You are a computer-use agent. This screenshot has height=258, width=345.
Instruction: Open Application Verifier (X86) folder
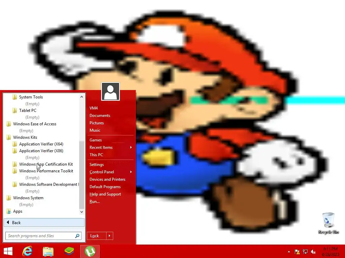coord(41,151)
